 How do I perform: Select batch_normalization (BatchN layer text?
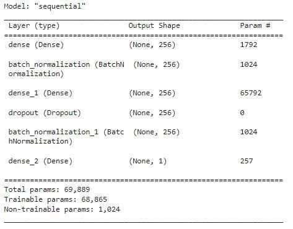[66, 64]
